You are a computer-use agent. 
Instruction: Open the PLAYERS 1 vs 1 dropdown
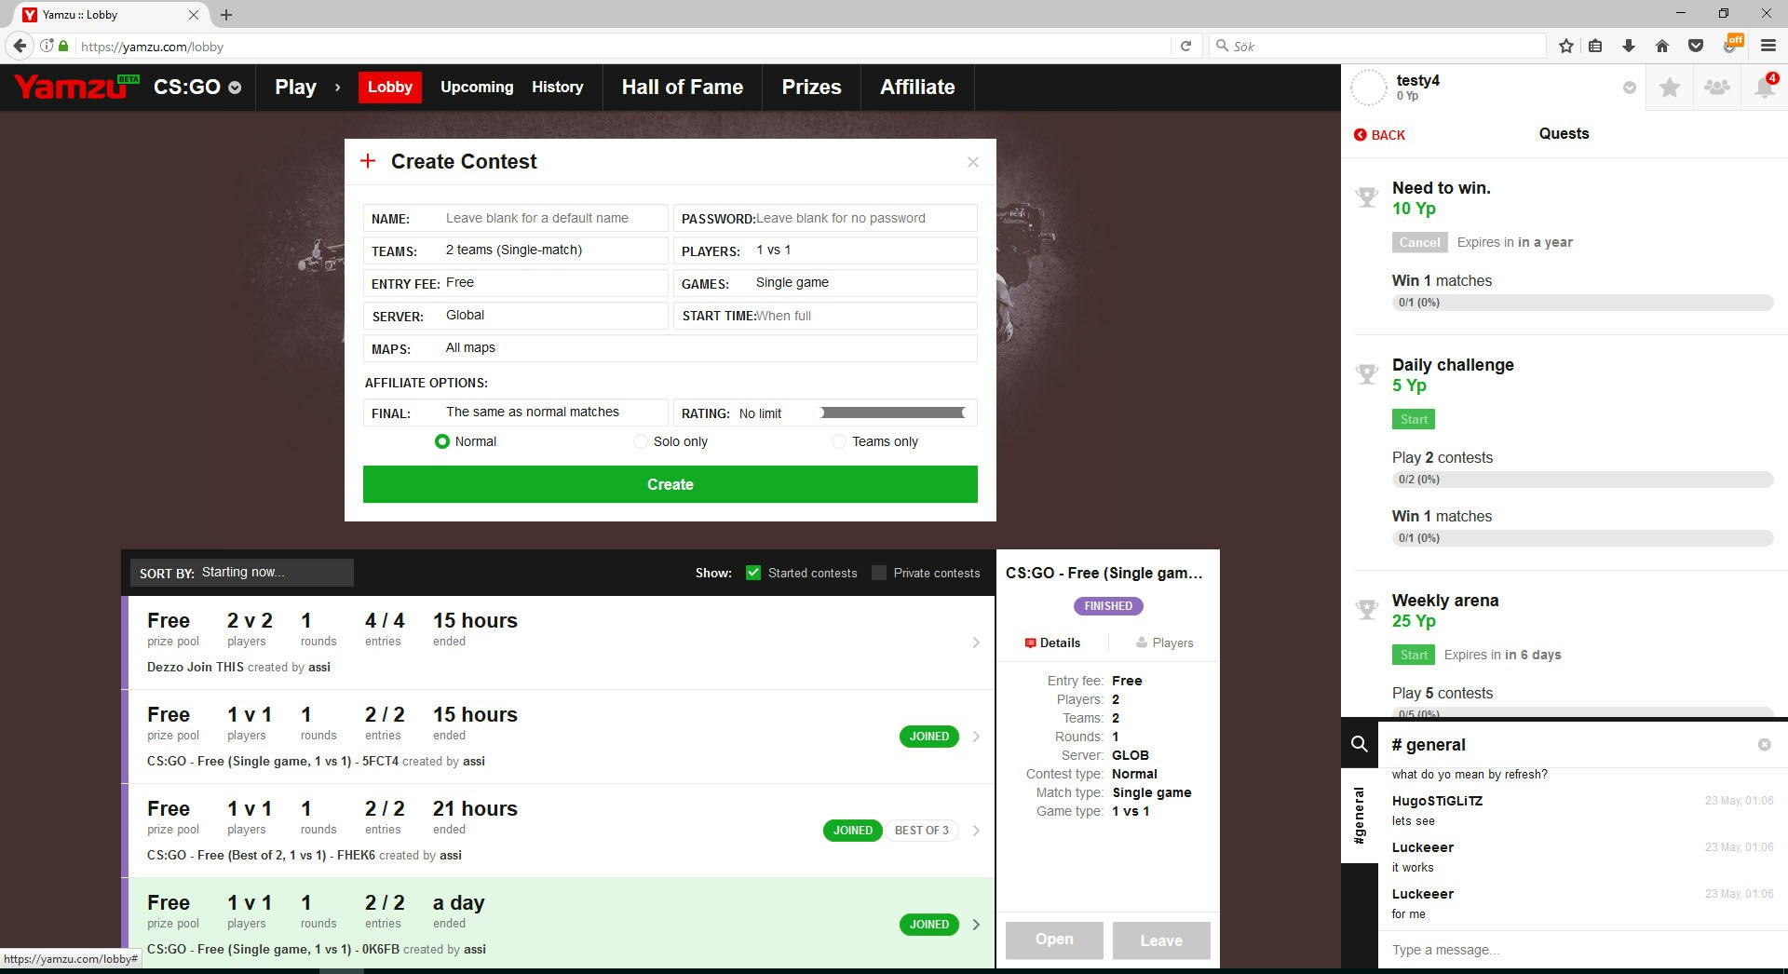pos(825,250)
